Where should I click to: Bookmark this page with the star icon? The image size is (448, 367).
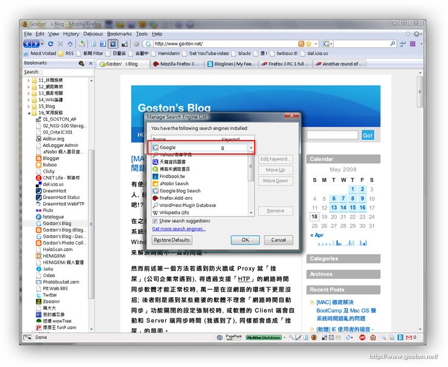coord(308,44)
